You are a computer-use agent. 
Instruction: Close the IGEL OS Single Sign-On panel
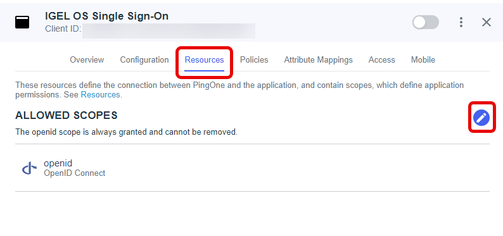(x=487, y=22)
